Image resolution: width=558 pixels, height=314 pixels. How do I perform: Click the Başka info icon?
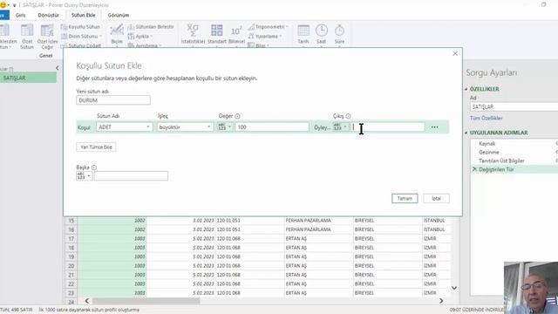click(x=94, y=167)
